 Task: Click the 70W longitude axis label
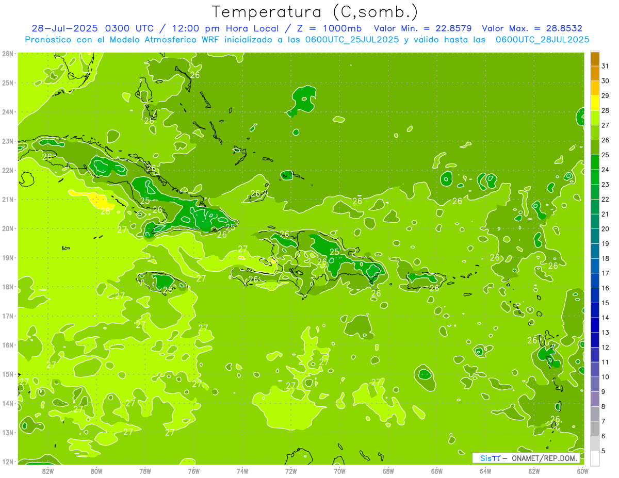tap(339, 471)
